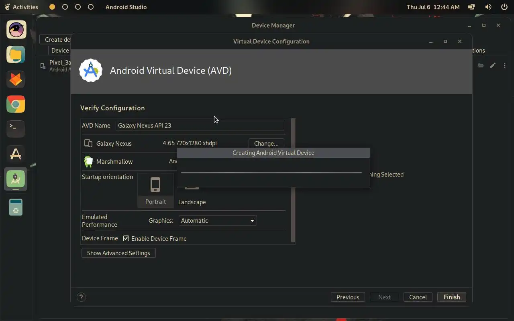The image size is (514, 321).
Task: Open the penguin app at dock top
Action: coord(16,30)
